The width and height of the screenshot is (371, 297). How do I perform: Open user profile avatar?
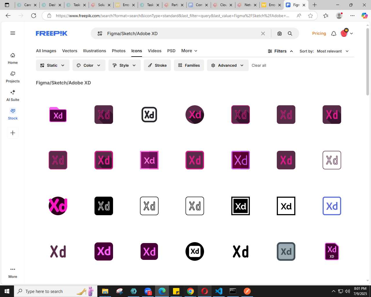pos(344,33)
